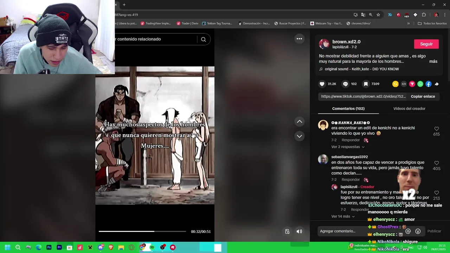Open the Webcam Toy bookmark

(x=327, y=24)
